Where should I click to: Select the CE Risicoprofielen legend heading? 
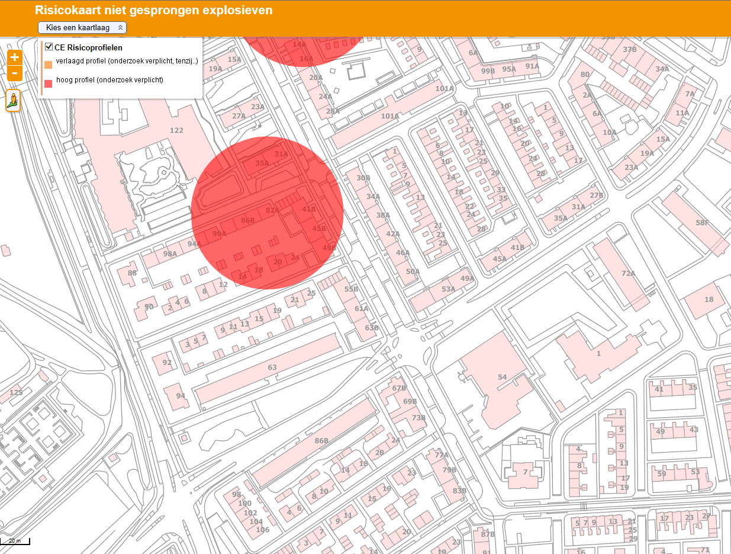coord(89,47)
